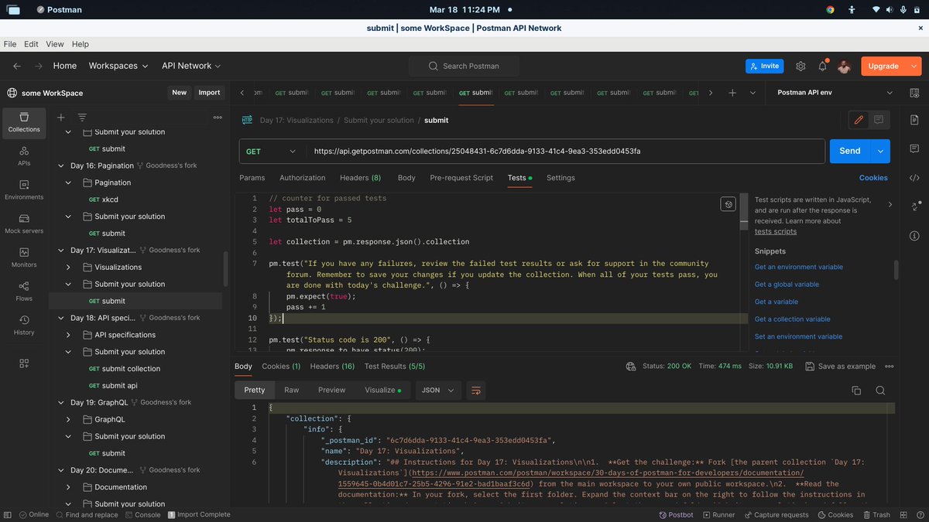Click the request URL field
The width and height of the screenshot is (929, 522).
click(x=565, y=152)
